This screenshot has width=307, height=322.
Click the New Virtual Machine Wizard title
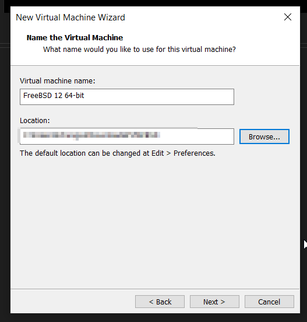pos(70,17)
